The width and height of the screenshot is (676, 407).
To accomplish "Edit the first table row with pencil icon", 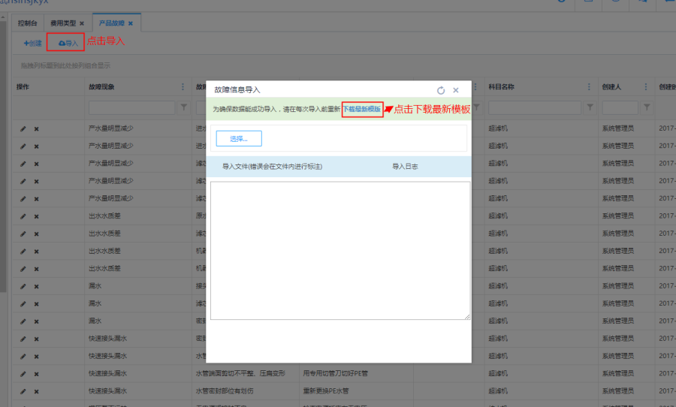I will tap(23, 128).
